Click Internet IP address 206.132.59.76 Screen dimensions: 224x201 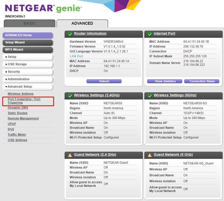point(193,47)
